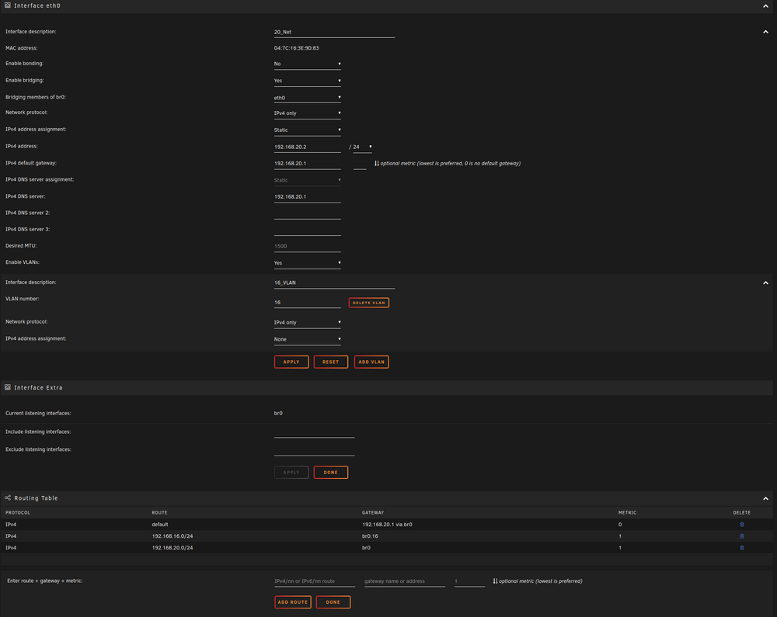Click the br0 current listening interface value

click(278, 413)
